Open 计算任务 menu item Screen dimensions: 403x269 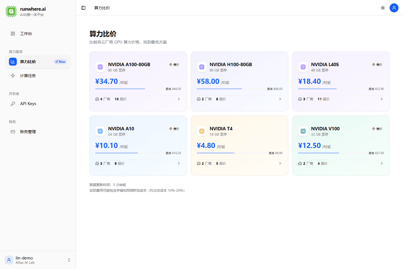(x=38, y=76)
